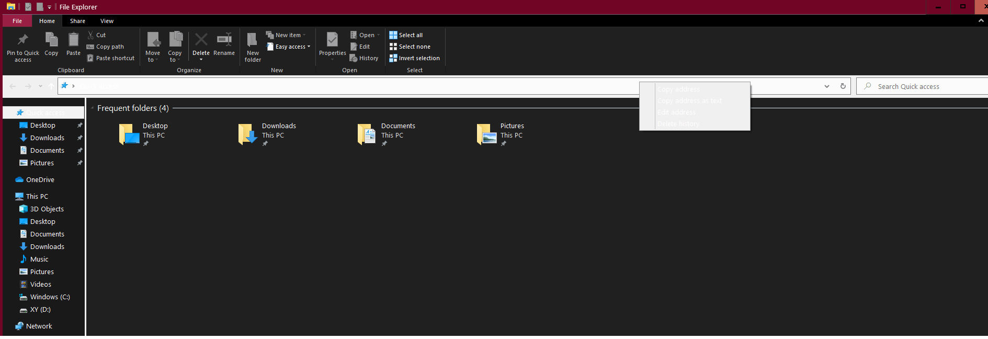
Task: Click Select none
Action: click(410, 47)
